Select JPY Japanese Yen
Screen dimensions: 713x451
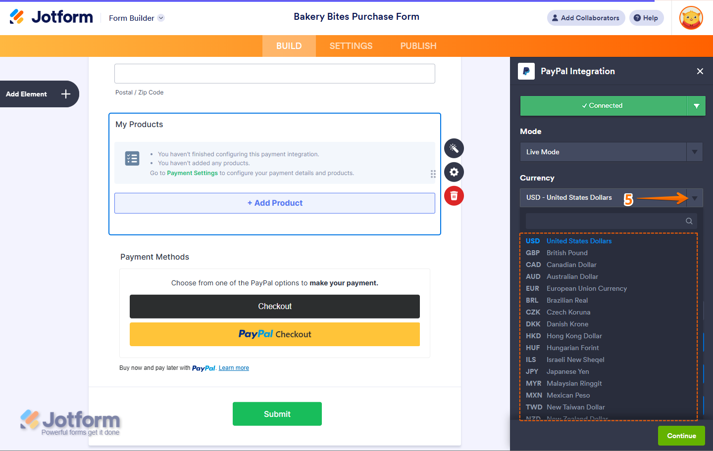pos(609,371)
